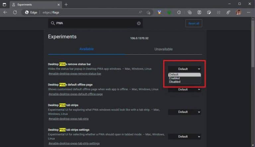
Task: Switch to the Available tab
Action: pos(87,49)
